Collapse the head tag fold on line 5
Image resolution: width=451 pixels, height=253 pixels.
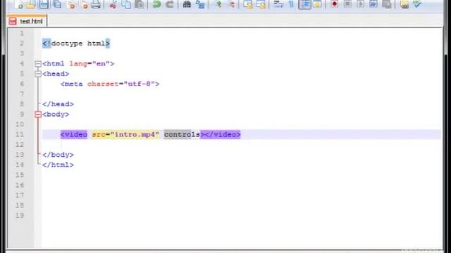pyautogui.click(x=38, y=74)
